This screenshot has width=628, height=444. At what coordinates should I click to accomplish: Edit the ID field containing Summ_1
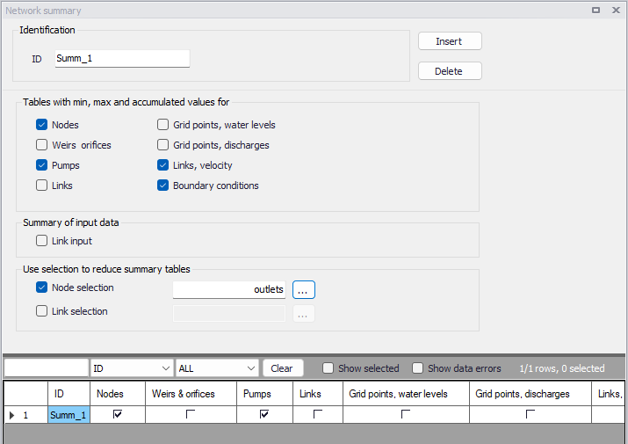[x=122, y=59]
